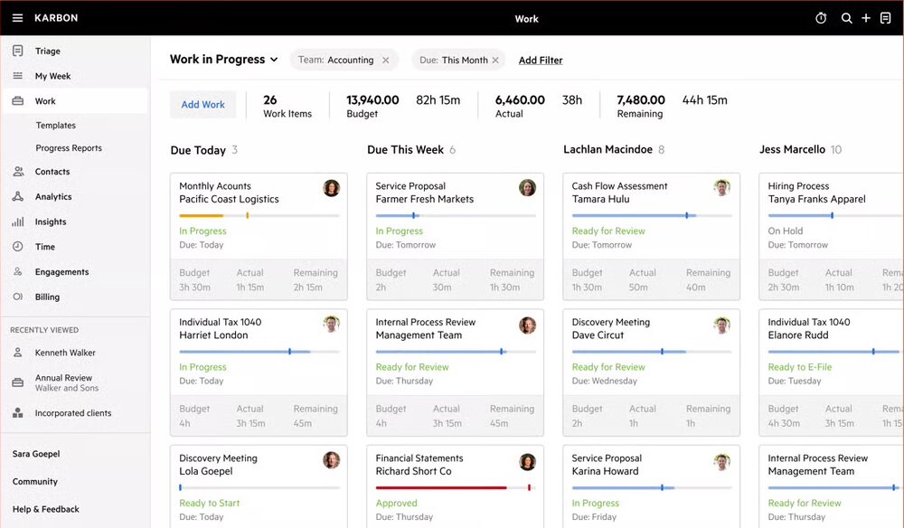Click progress bar on Monthly Acounts card

pos(259,215)
